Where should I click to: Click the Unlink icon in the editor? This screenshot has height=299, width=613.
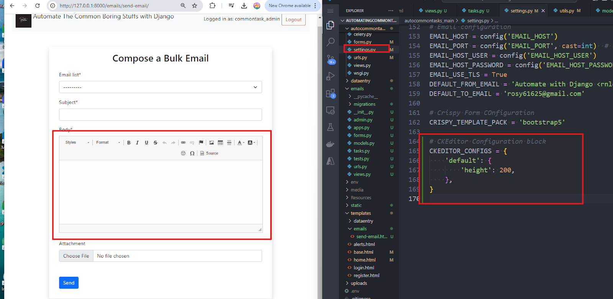(x=192, y=143)
